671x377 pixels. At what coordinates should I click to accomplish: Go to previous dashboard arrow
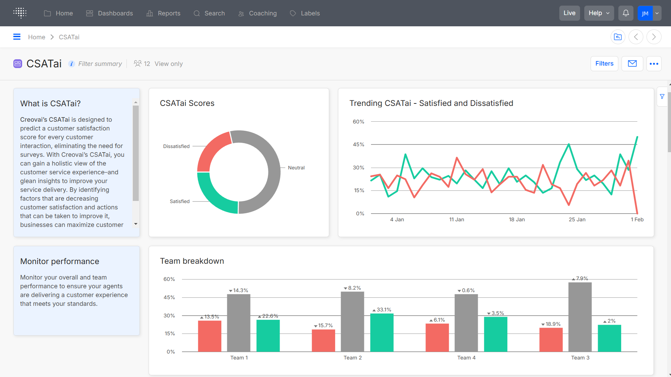(x=636, y=37)
